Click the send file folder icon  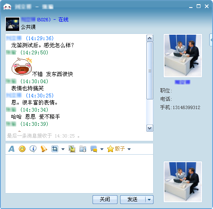83,149
